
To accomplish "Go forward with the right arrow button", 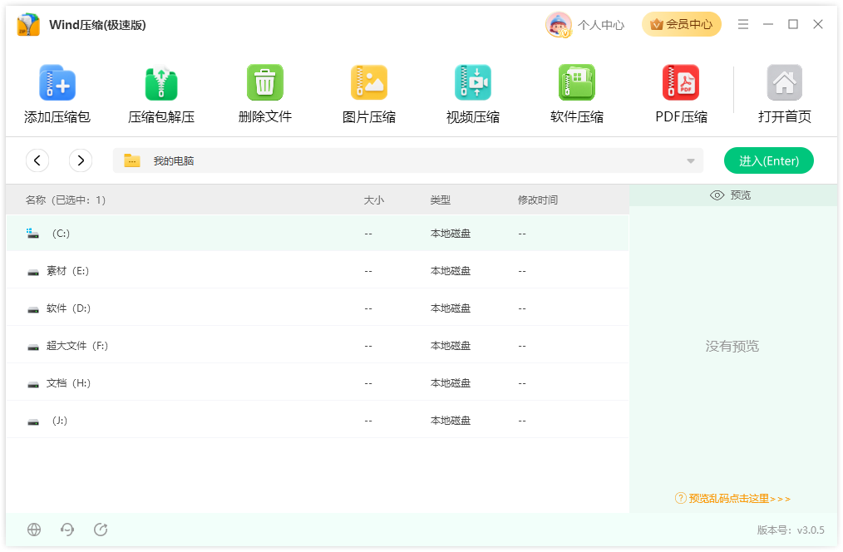I will (81, 160).
